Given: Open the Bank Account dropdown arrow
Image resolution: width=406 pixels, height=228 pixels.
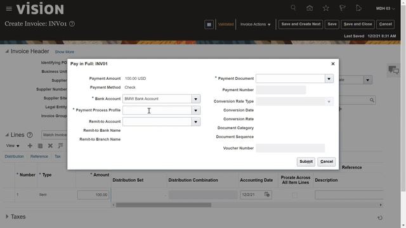Looking at the screenshot, I should coord(196,99).
